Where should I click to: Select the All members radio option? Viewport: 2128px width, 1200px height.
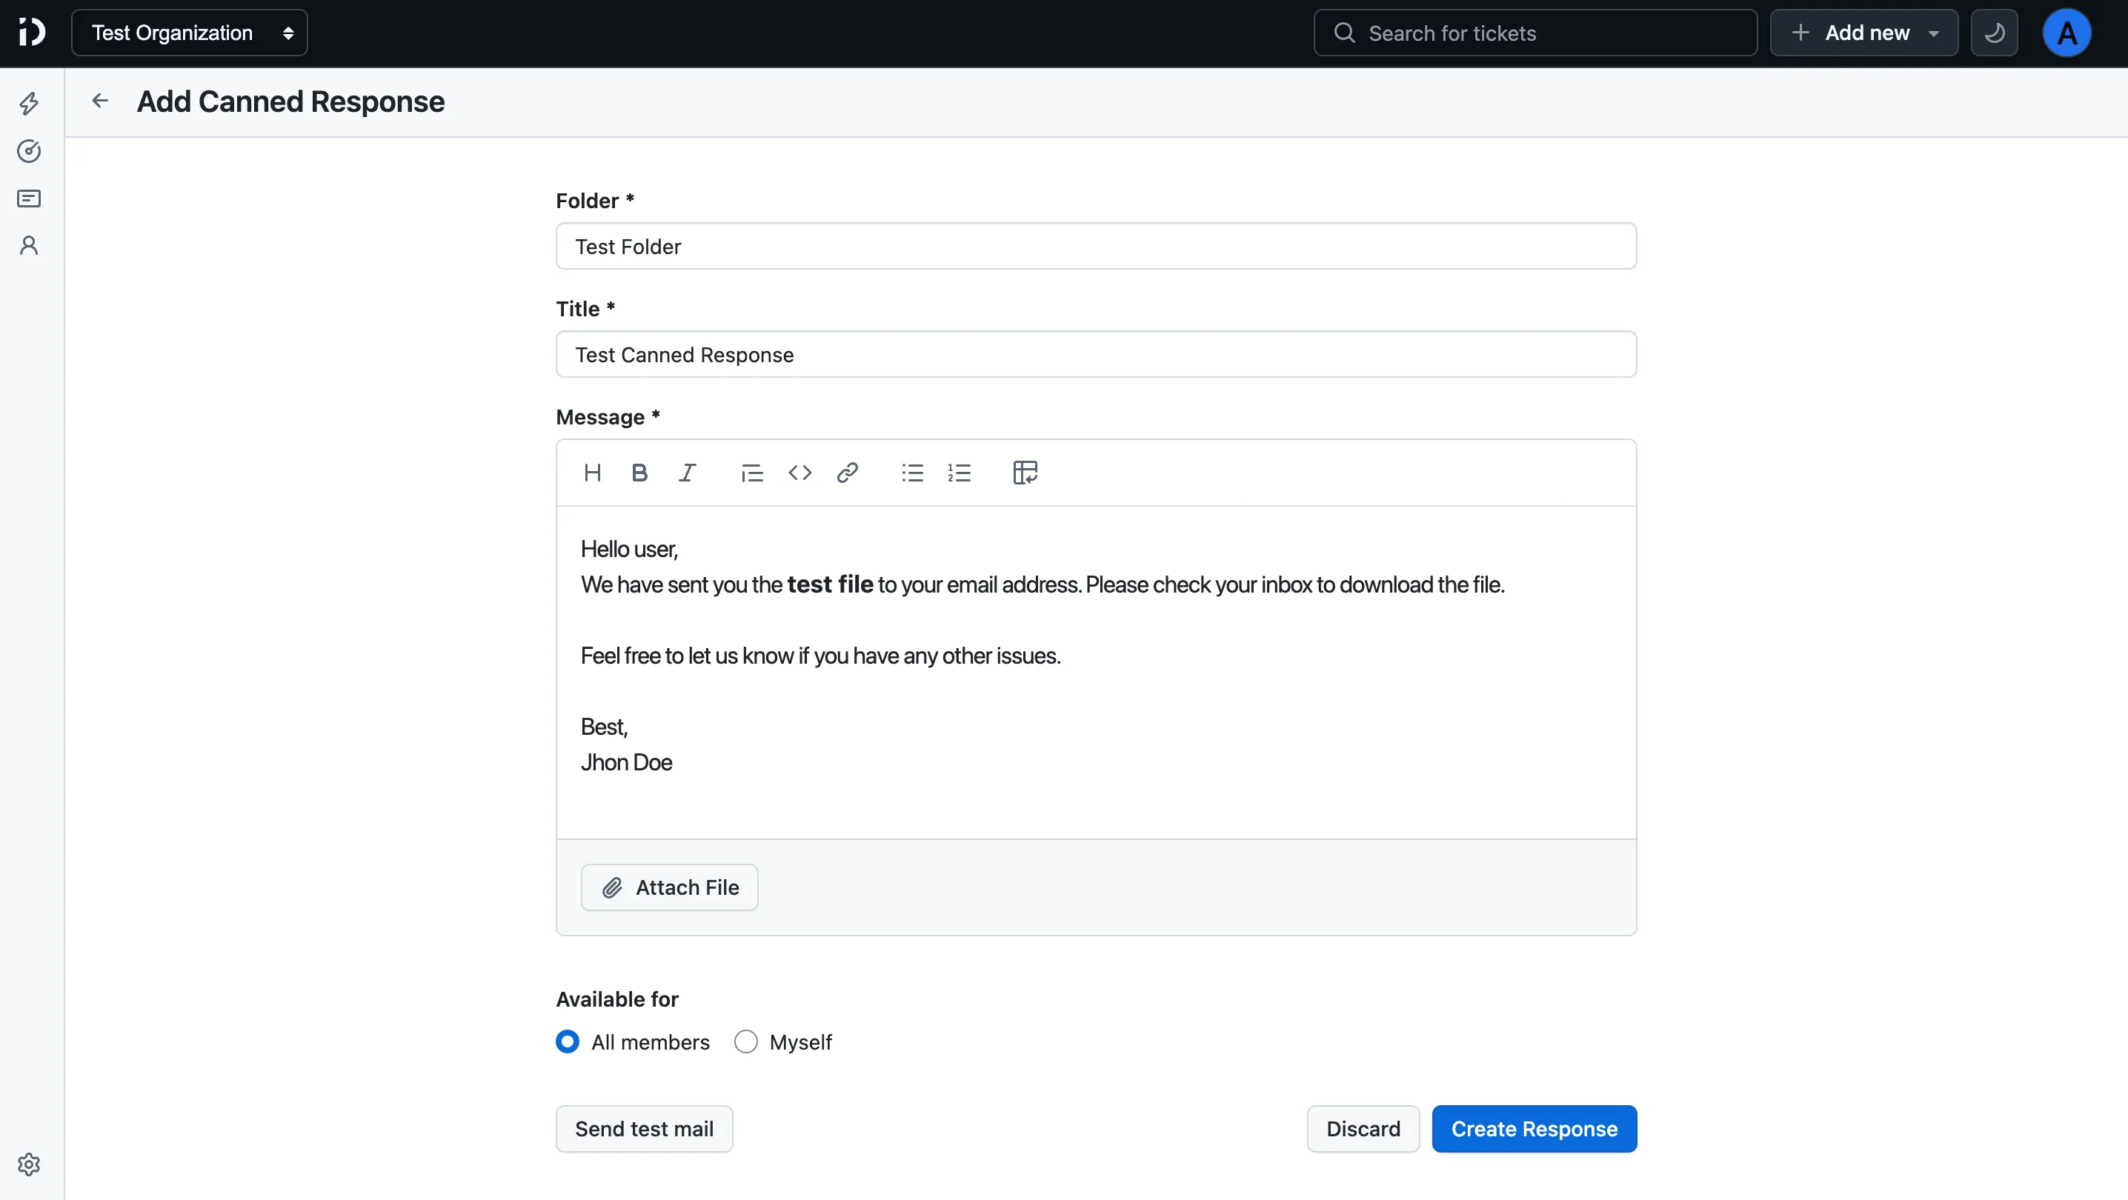568,1041
